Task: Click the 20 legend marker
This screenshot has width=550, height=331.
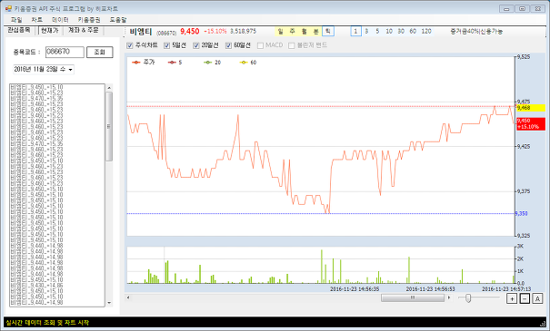Action: tap(208, 63)
